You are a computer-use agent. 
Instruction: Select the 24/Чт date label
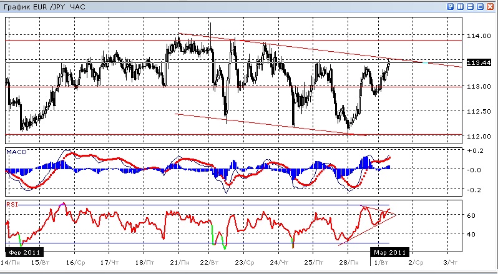280,263
